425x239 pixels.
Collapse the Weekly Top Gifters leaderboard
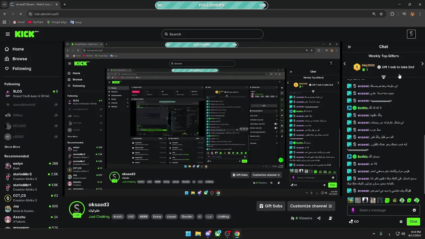click(383, 77)
